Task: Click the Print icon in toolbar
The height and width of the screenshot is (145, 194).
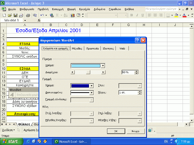Action: tap(28, 15)
